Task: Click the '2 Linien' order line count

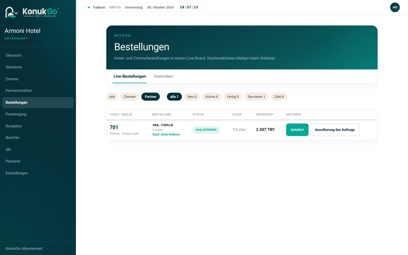Action: (158, 130)
